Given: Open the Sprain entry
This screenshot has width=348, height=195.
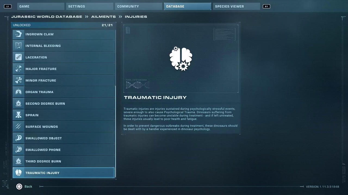Looking at the screenshot, I should coord(64,115).
